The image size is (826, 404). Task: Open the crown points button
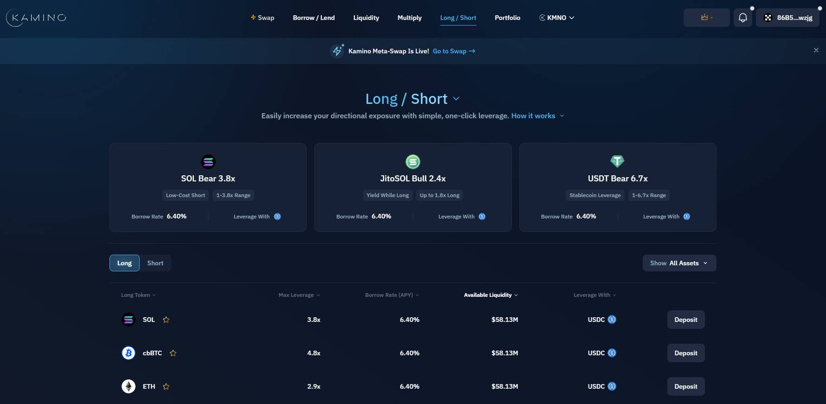point(706,18)
